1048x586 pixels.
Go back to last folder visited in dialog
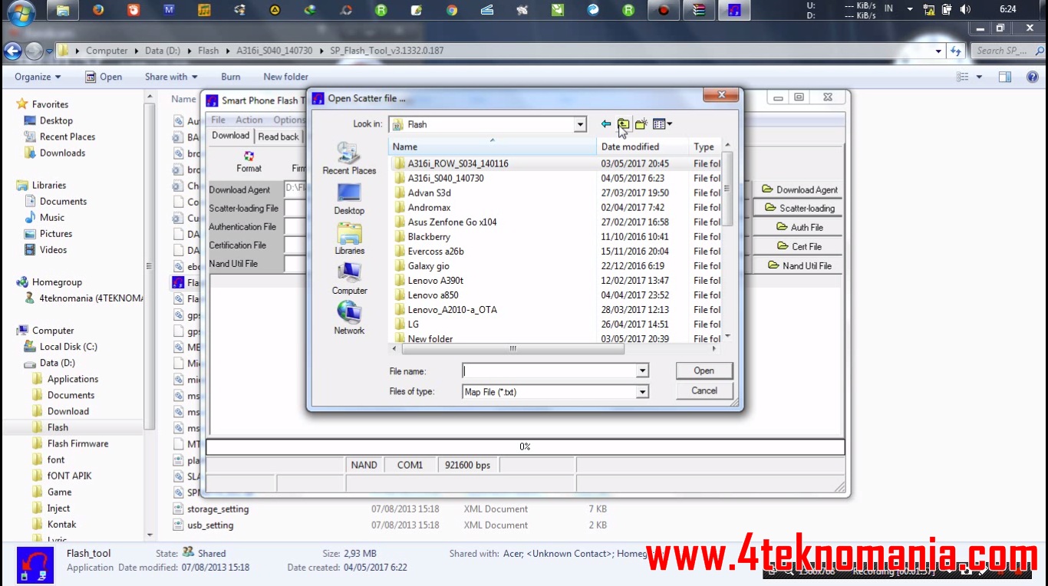point(606,124)
